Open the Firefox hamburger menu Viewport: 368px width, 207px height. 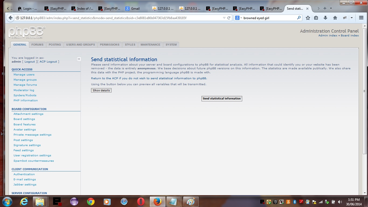[x=361, y=18]
